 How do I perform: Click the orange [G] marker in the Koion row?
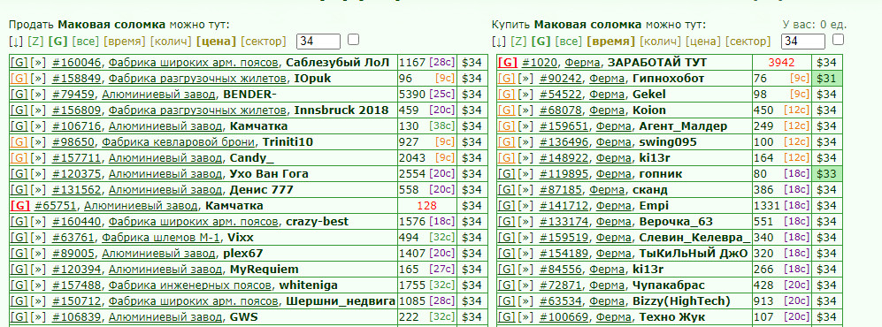507,110
